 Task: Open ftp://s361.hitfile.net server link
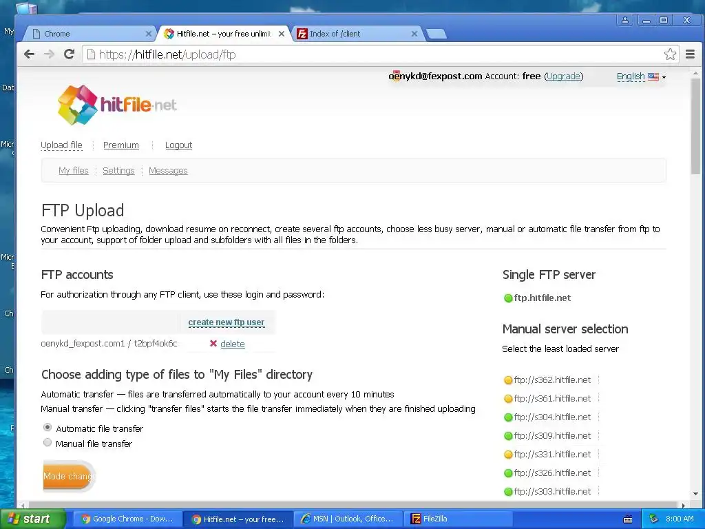pyautogui.click(x=552, y=399)
